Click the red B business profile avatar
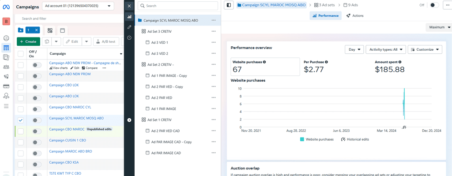Image resolution: width=452 pixels, height=176 pixels. pos(6,21)
